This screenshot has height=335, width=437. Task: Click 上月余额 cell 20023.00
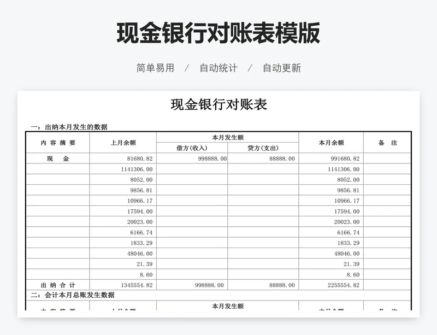click(123, 222)
